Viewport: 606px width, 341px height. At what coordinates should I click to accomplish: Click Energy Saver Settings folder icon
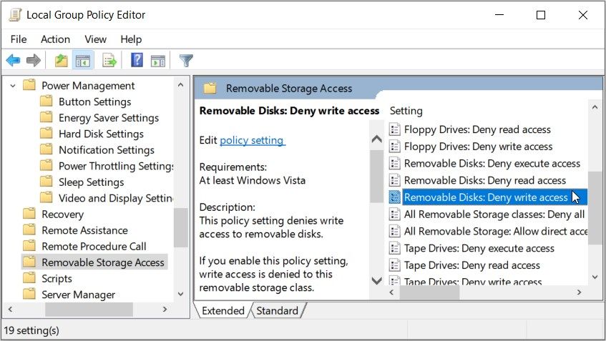point(47,117)
